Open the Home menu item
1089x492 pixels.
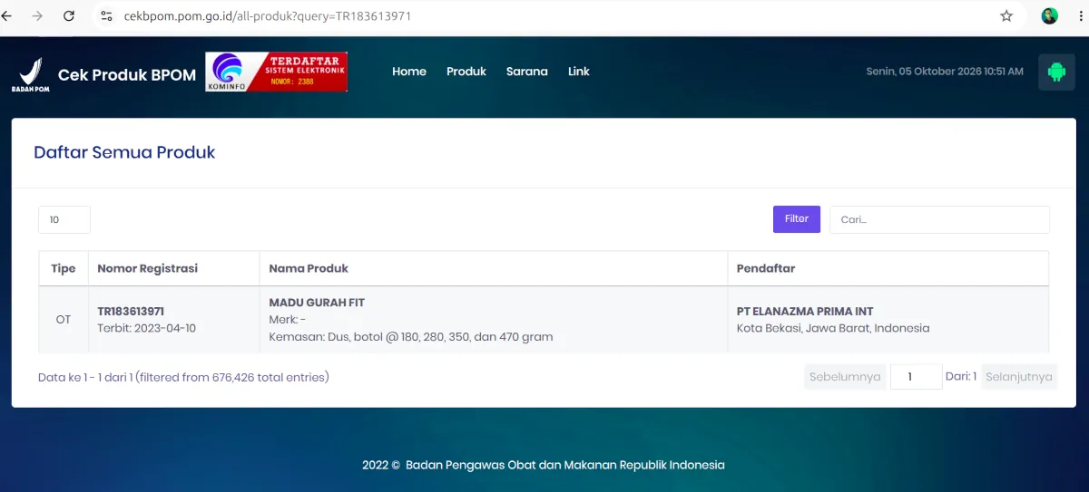[x=409, y=72]
